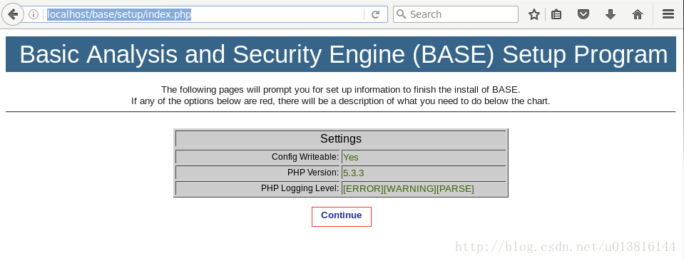Show bookmarks list icon
The image size is (684, 261).
pos(556,14)
